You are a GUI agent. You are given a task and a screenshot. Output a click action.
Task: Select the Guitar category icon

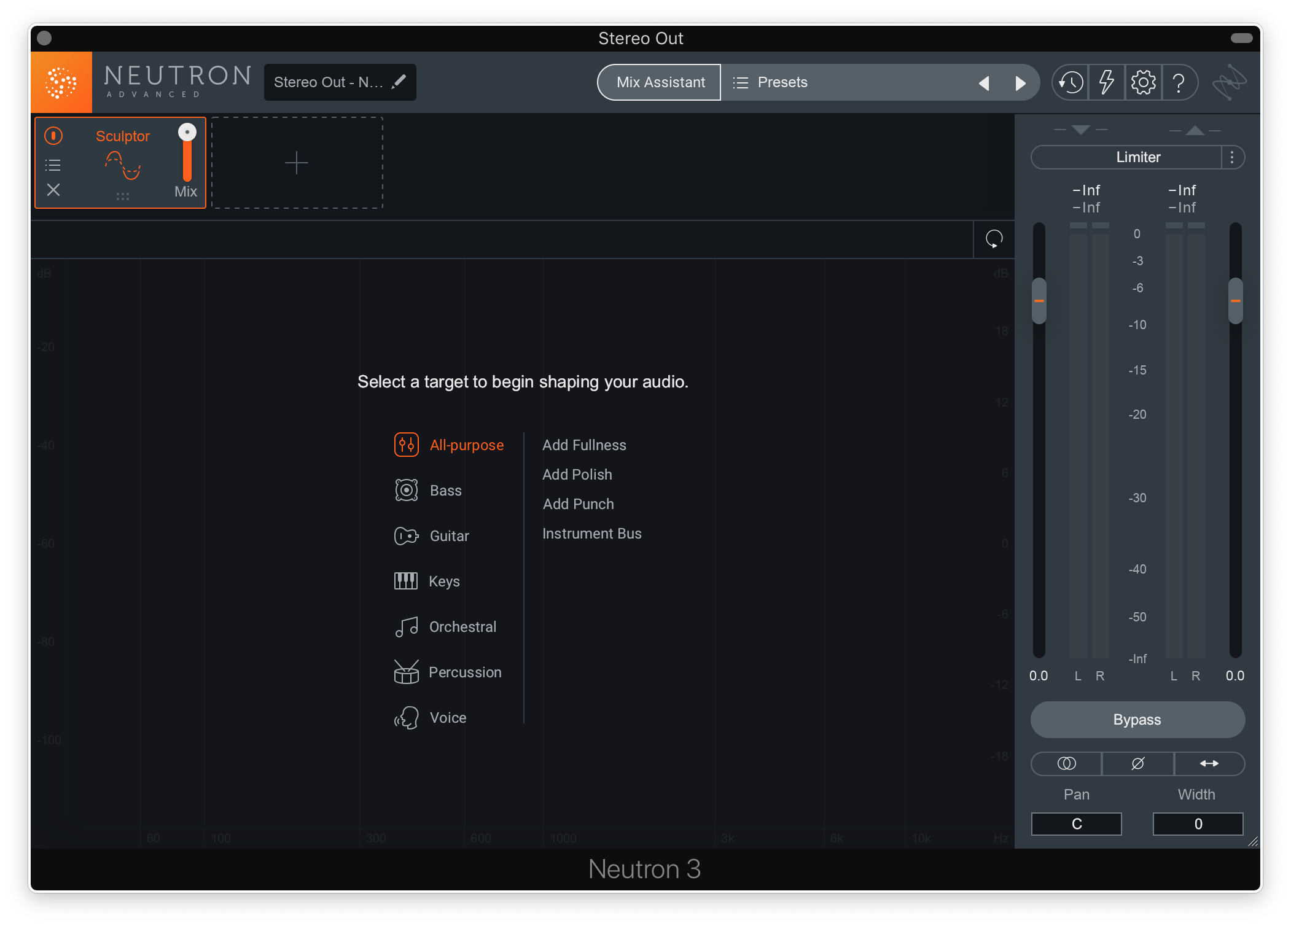(407, 535)
